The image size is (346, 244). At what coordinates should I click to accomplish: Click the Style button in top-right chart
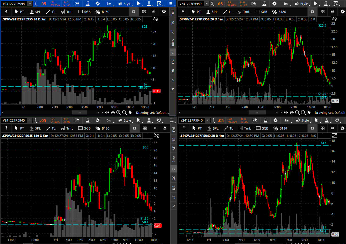coord(302,4)
